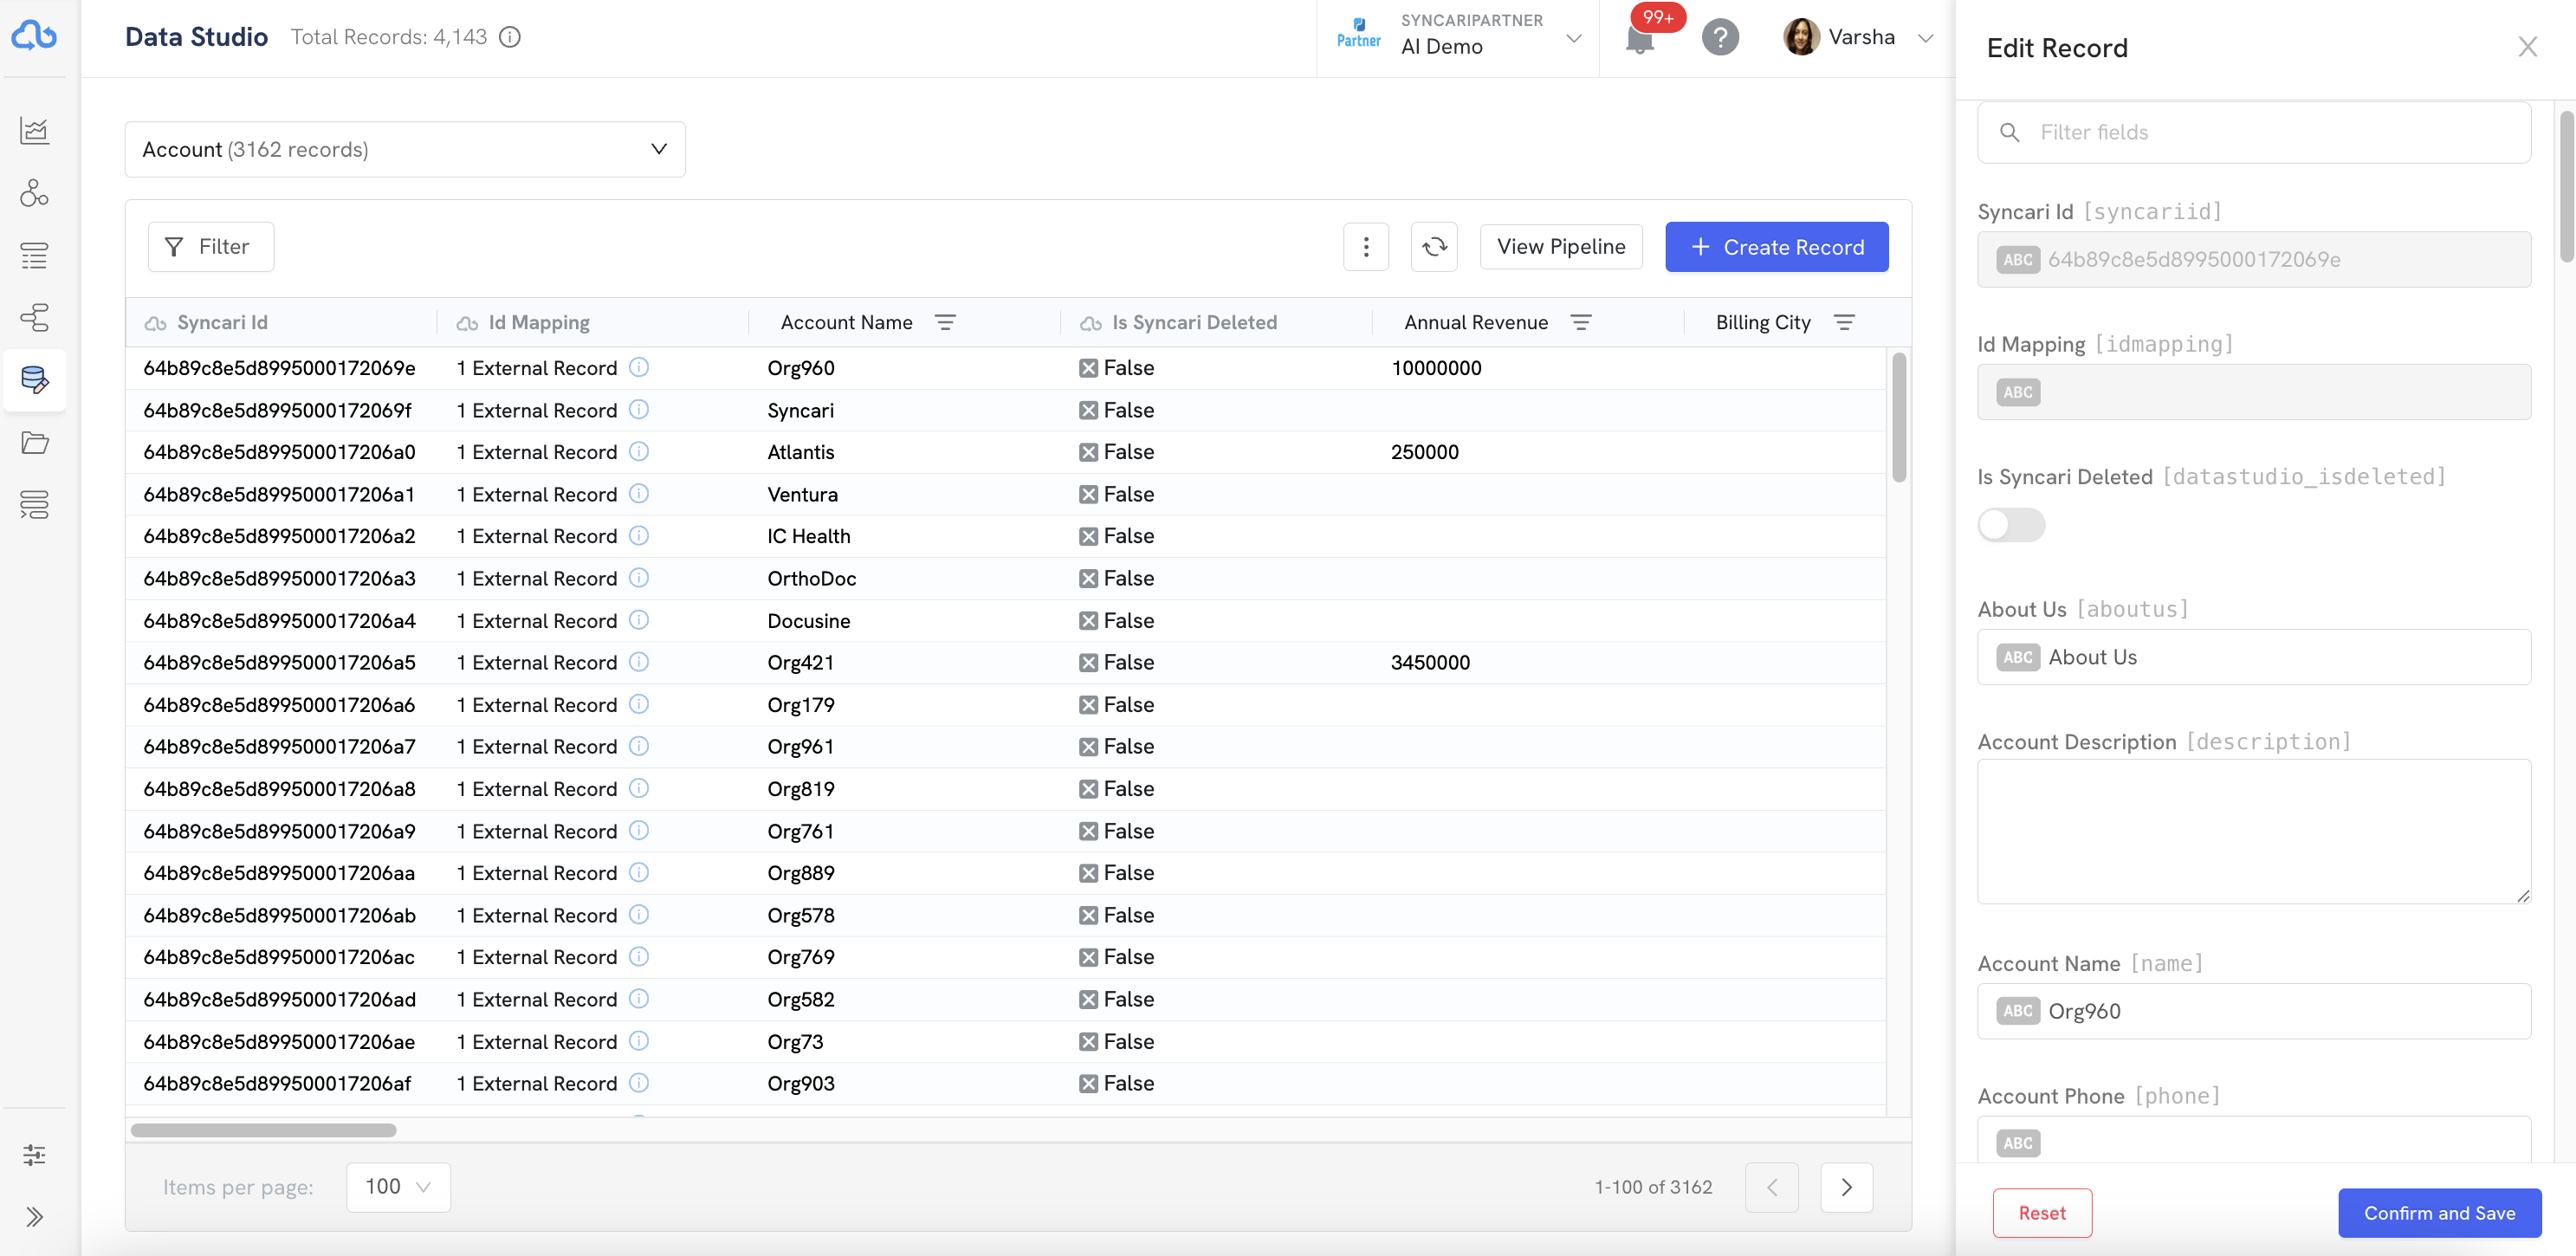Click the Org582 account name cell
Screen dimensions: 2576x1256
[x=801, y=1000]
